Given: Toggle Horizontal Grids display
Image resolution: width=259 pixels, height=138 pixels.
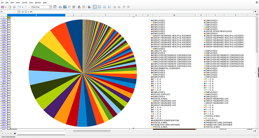Looking at the screenshot, I should coord(105,7).
